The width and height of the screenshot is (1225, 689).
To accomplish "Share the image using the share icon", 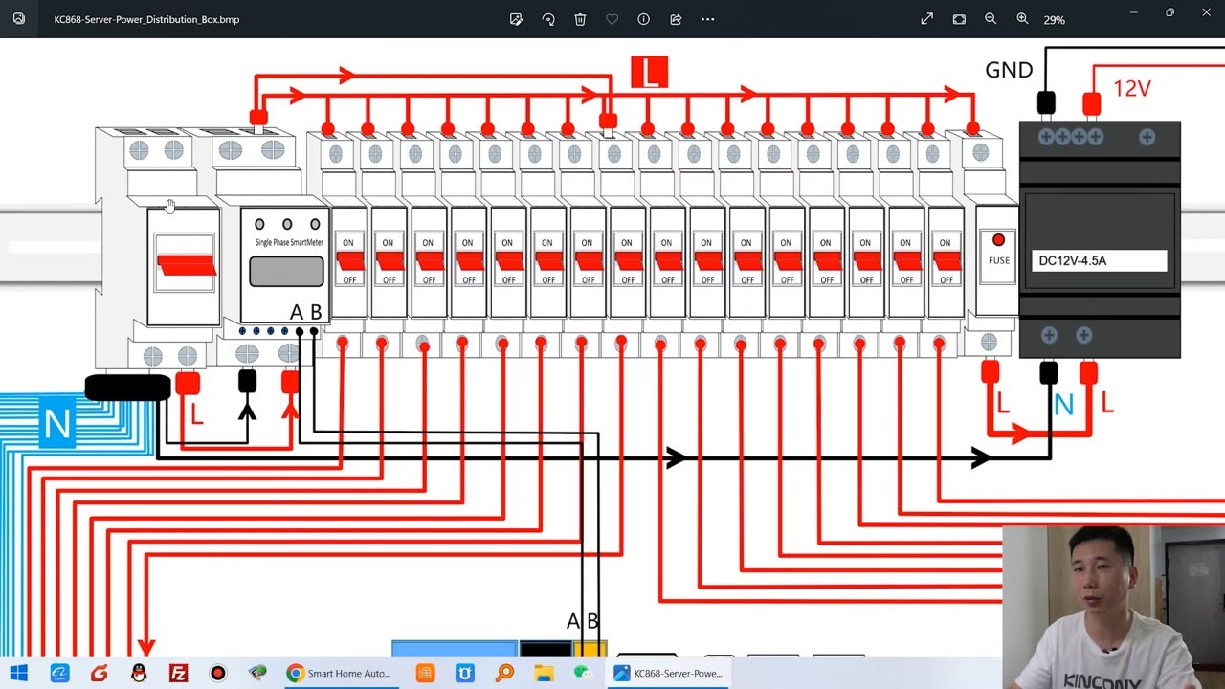I will [x=676, y=19].
